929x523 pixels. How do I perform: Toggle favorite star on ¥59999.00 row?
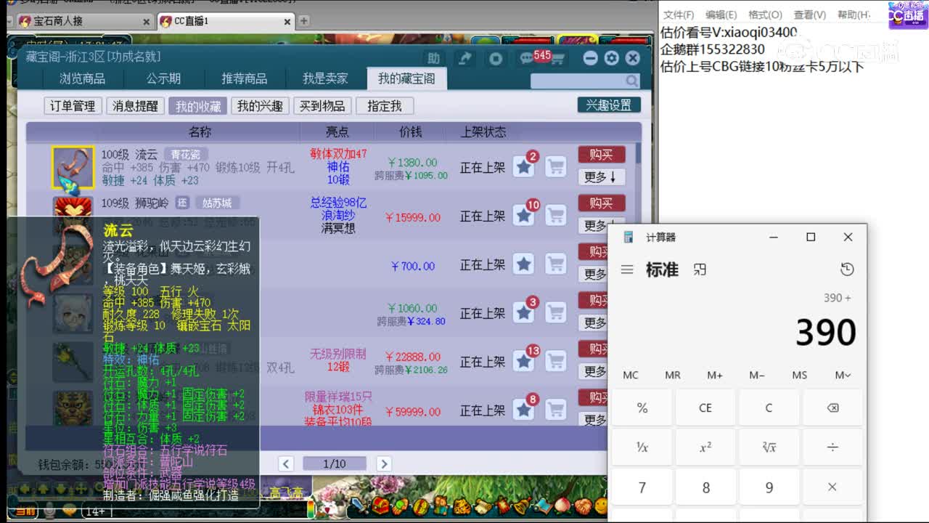pos(523,410)
